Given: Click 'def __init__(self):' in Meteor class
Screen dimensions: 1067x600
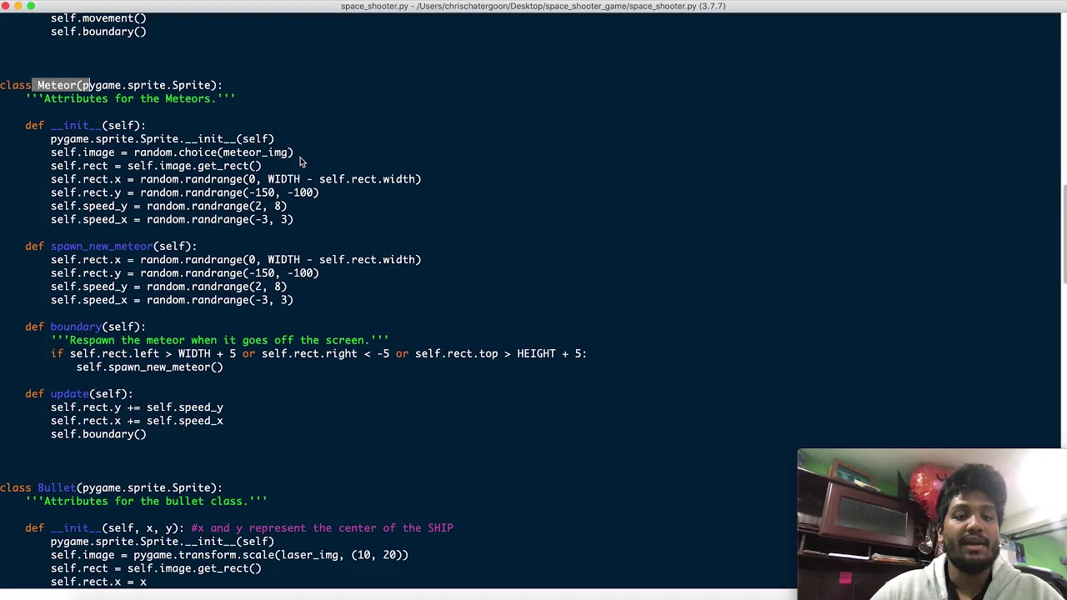Looking at the screenshot, I should point(85,125).
